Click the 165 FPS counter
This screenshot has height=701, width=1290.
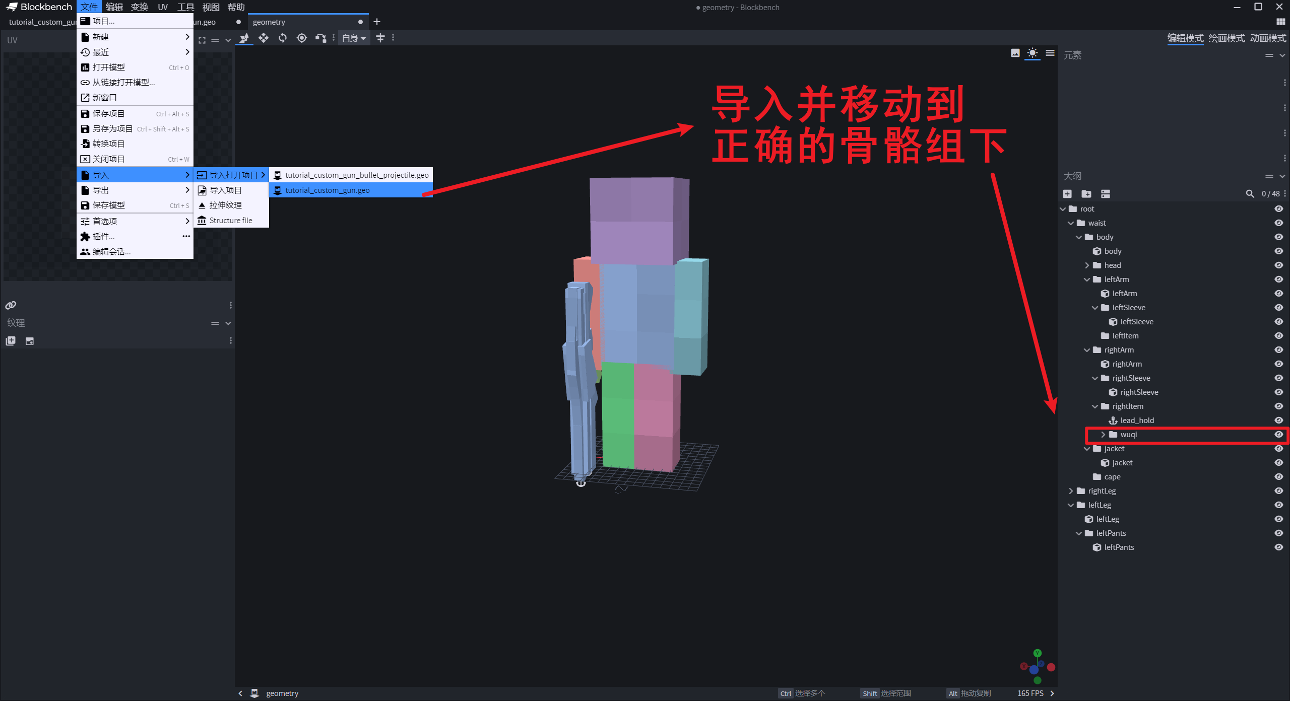point(1030,693)
